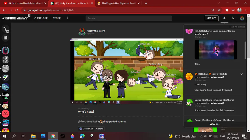Open the 'lewd' anime community in sidebar
Screen dimensions: 250x140
pos(6,105)
